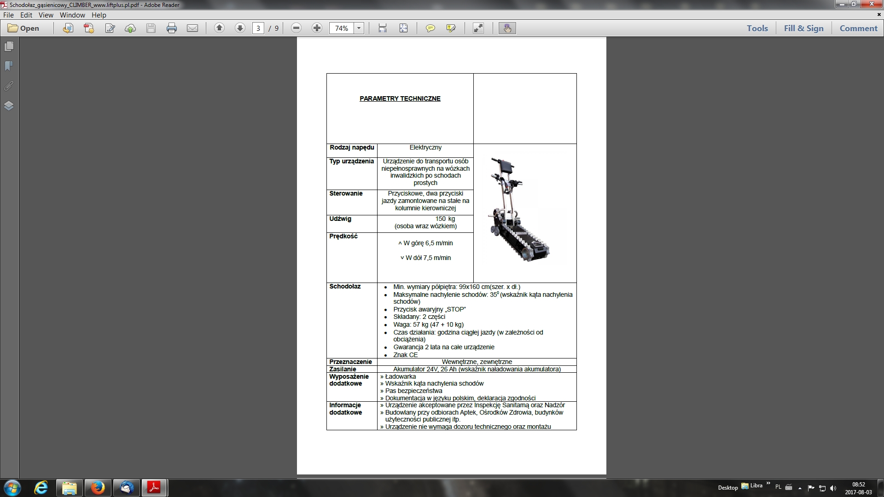The width and height of the screenshot is (884, 497).
Task: Click the Save file floppy icon
Action: 151,28
